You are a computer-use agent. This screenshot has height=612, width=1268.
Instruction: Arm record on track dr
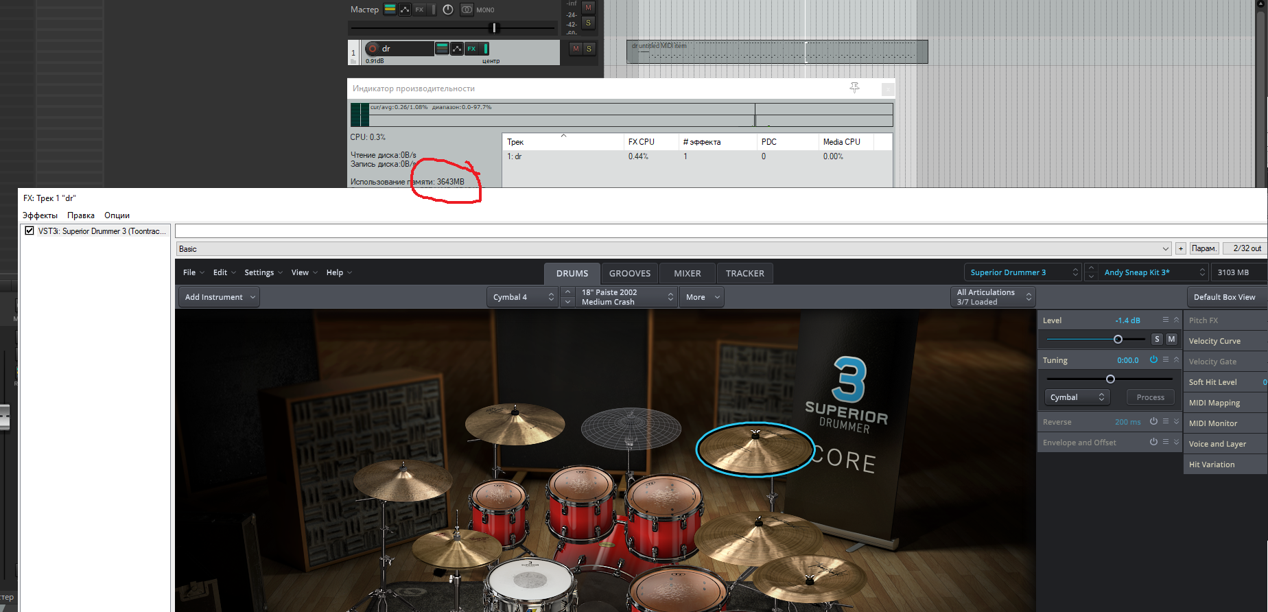point(373,49)
